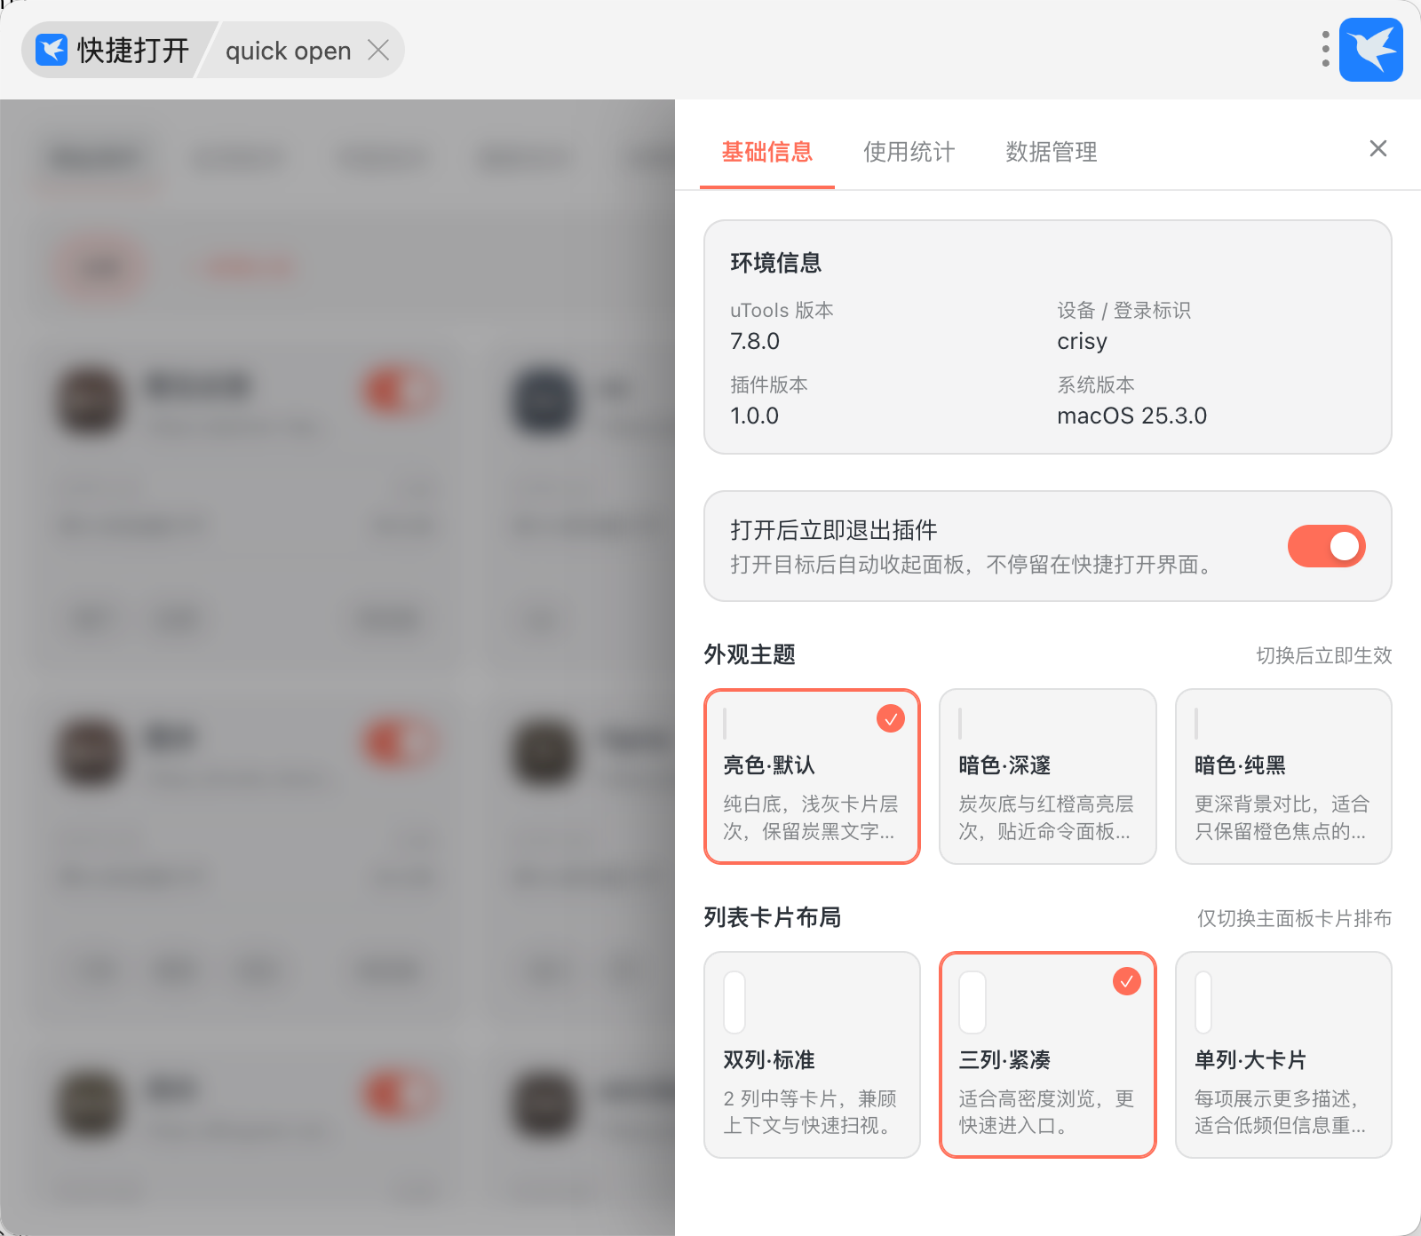
Task: Click the checkmark badge on 亮色·默认 card
Action: click(890, 718)
